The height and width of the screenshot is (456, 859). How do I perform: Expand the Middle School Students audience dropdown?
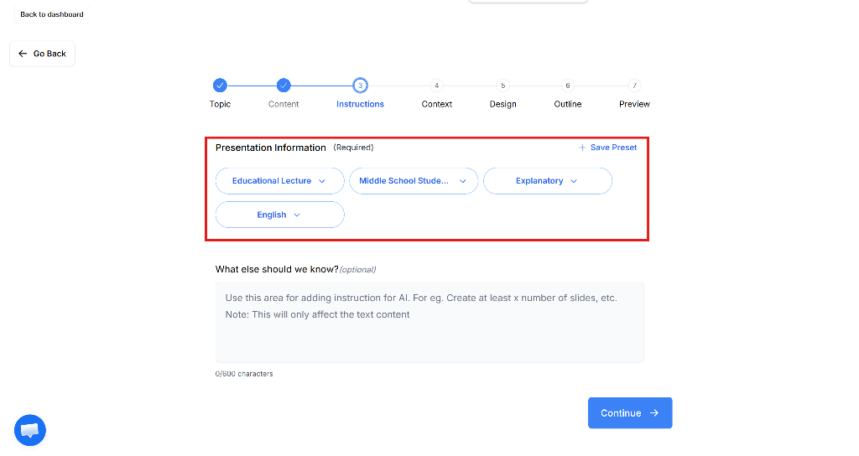pyautogui.click(x=414, y=181)
